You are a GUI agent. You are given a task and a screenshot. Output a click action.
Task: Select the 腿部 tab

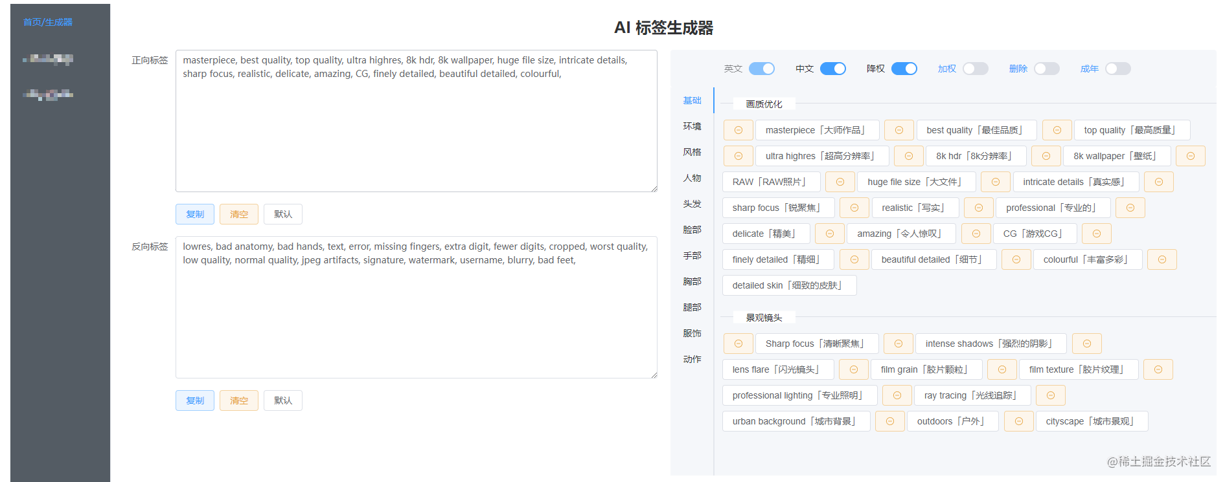tap(692, 307)
